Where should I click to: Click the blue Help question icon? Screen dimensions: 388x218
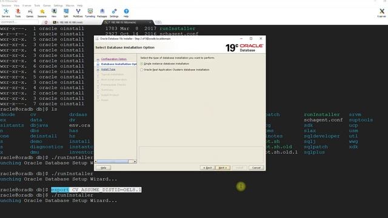click(x=126, y=13)
